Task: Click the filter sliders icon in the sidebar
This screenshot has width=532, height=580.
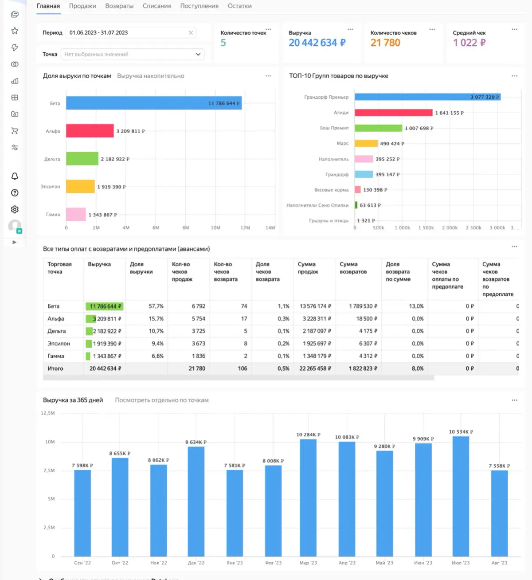Action: point(15,147)
